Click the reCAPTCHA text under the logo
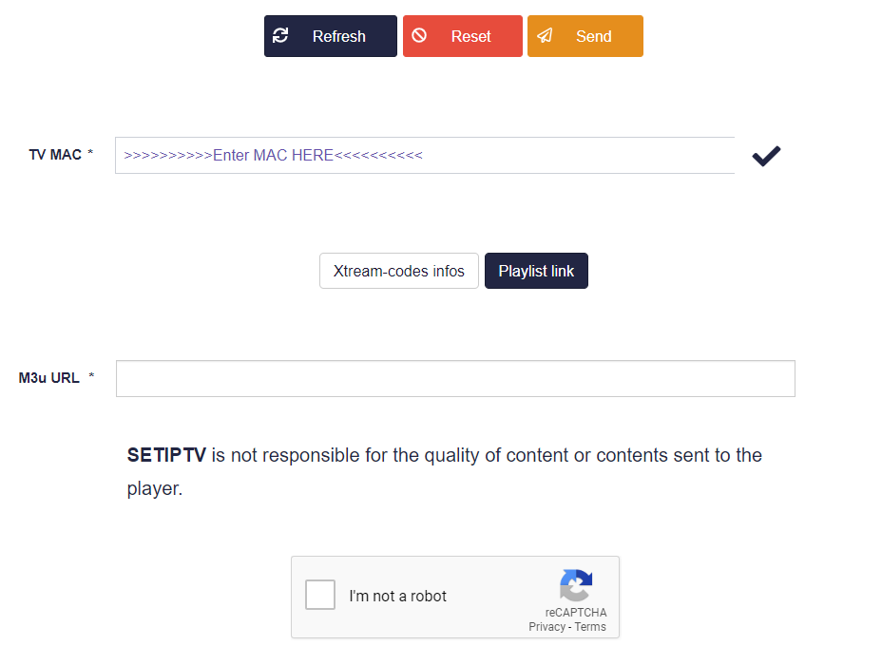This screenshot has width=882, height=646. [x=576, y=612]
